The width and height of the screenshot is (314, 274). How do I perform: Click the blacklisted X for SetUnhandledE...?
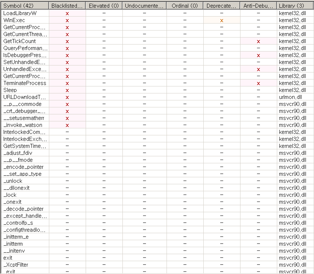[x=67, y=63]
